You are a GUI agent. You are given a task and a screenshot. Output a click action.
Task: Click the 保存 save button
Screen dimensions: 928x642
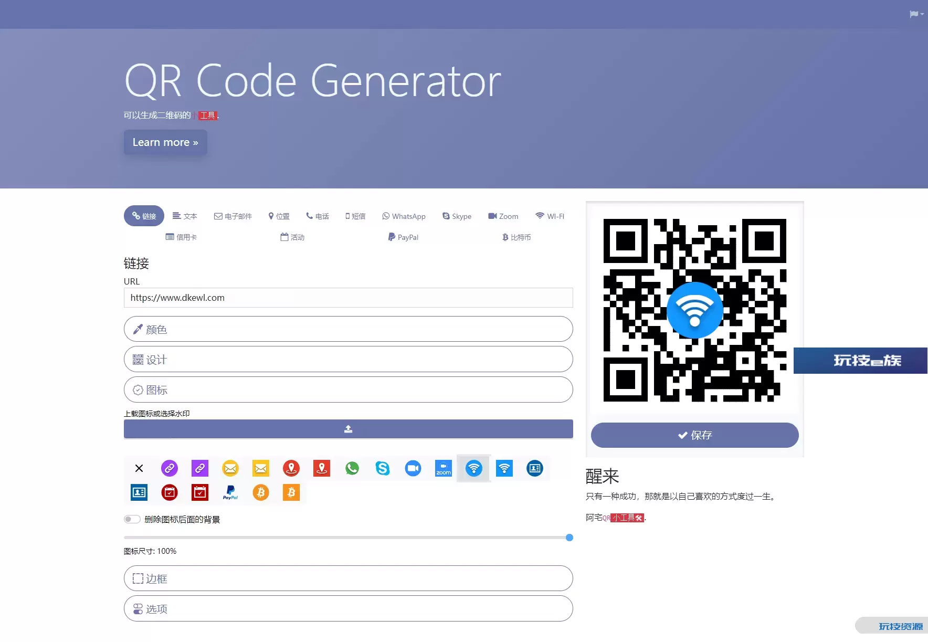694,435
